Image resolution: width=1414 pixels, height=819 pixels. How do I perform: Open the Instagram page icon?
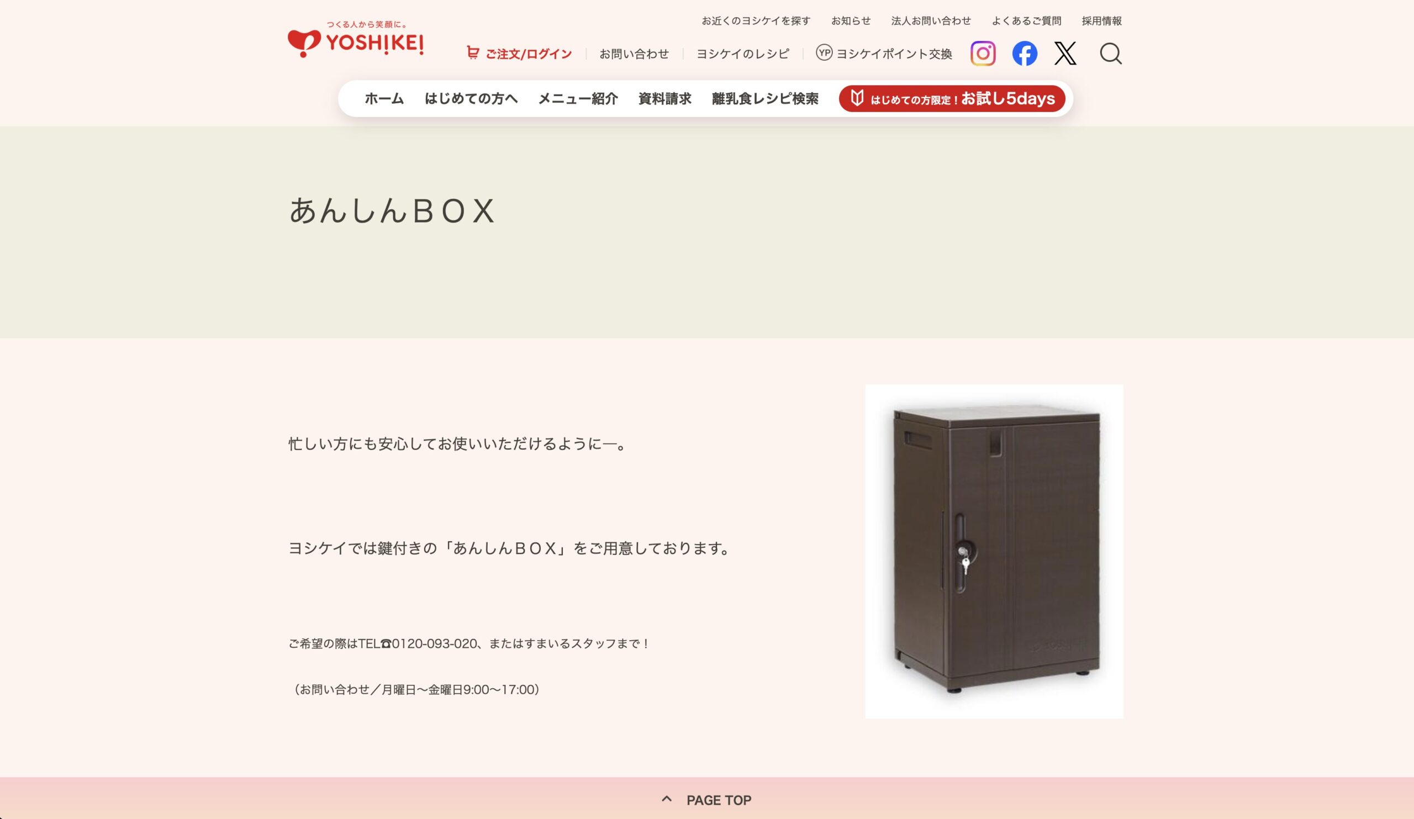[x=983, y=53]
